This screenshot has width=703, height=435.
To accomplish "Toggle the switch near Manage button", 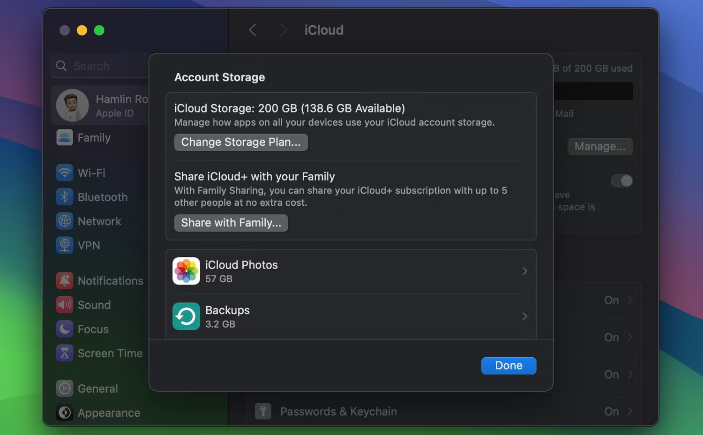I will pos(622,180).
